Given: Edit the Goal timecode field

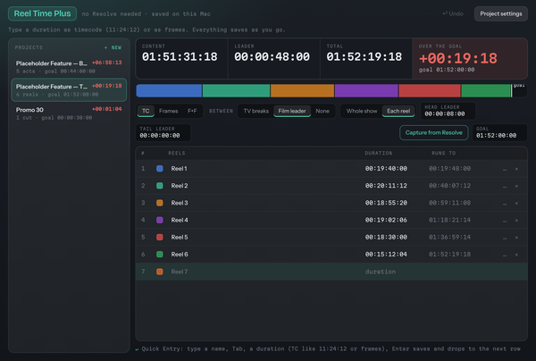Looking at the screenshot, I should click(x=499, y=132).
